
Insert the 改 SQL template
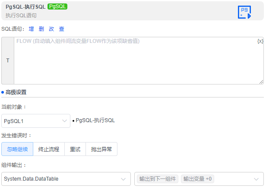[x=51, y=29]
